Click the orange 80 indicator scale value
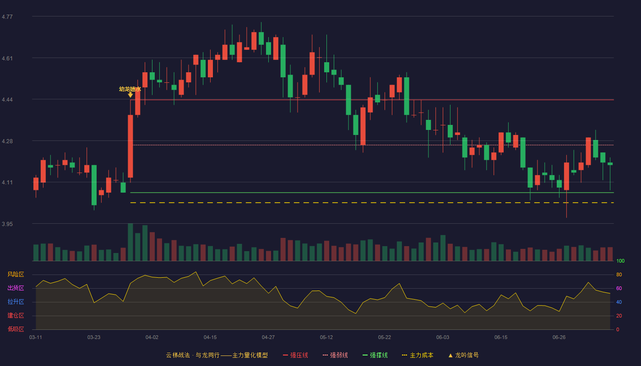 [x=619, y=274]
